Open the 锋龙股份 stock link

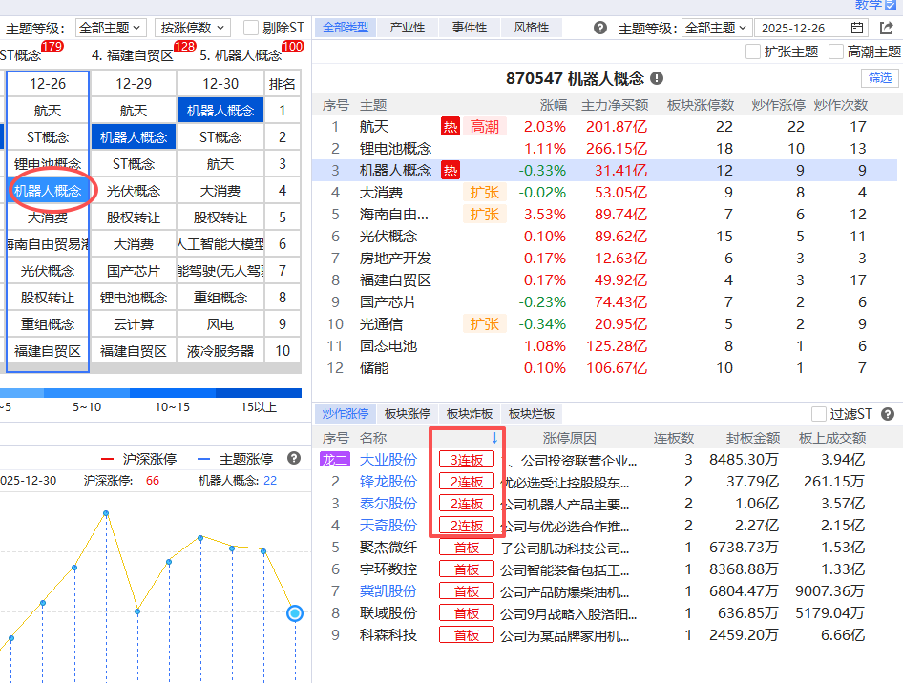click(388, 482)
